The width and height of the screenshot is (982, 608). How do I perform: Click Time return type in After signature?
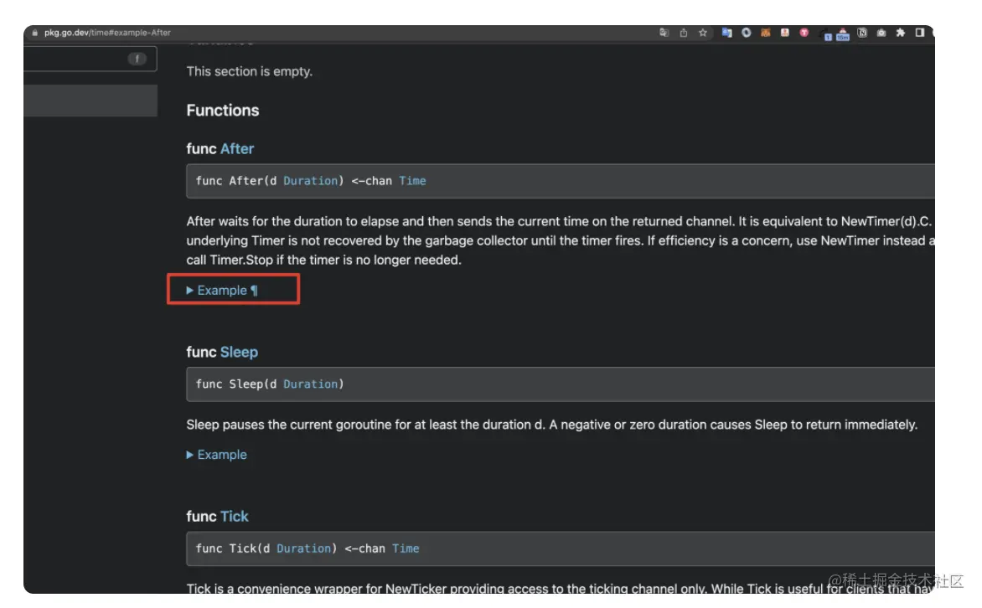point(412,181)
